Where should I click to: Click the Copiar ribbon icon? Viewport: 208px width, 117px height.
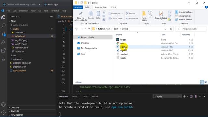91,14
